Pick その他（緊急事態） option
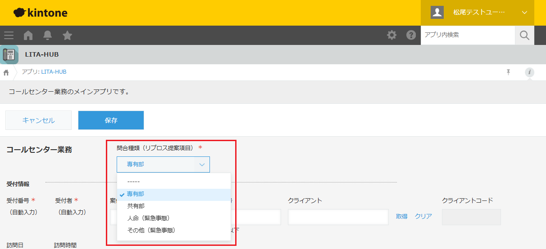 151,231
